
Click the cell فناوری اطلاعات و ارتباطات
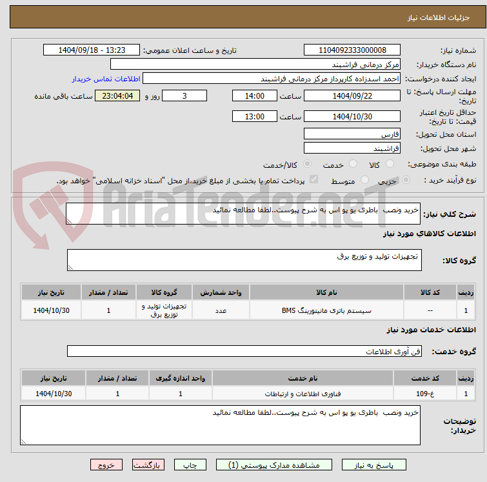pyautogui.click(x=303, y=394)
